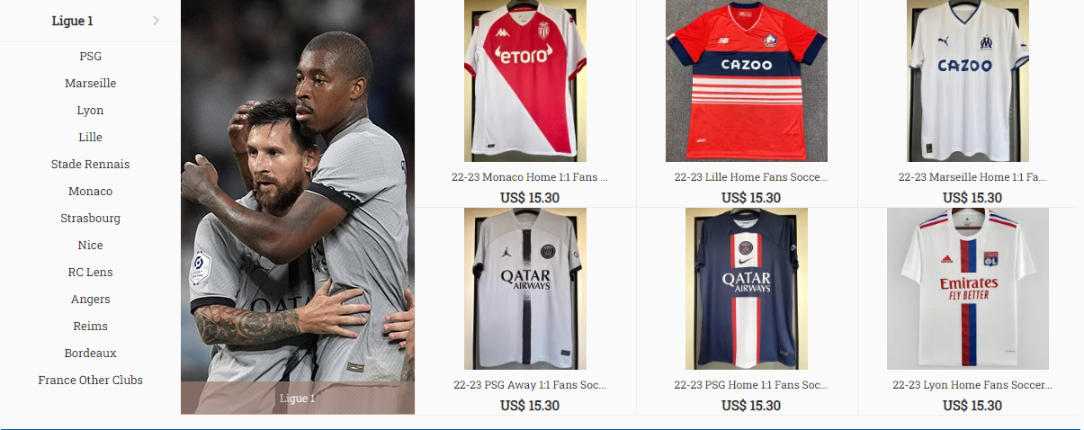Select Stade Rennais in sidebar
1084x430 pixels.
(x=90, y=164)
